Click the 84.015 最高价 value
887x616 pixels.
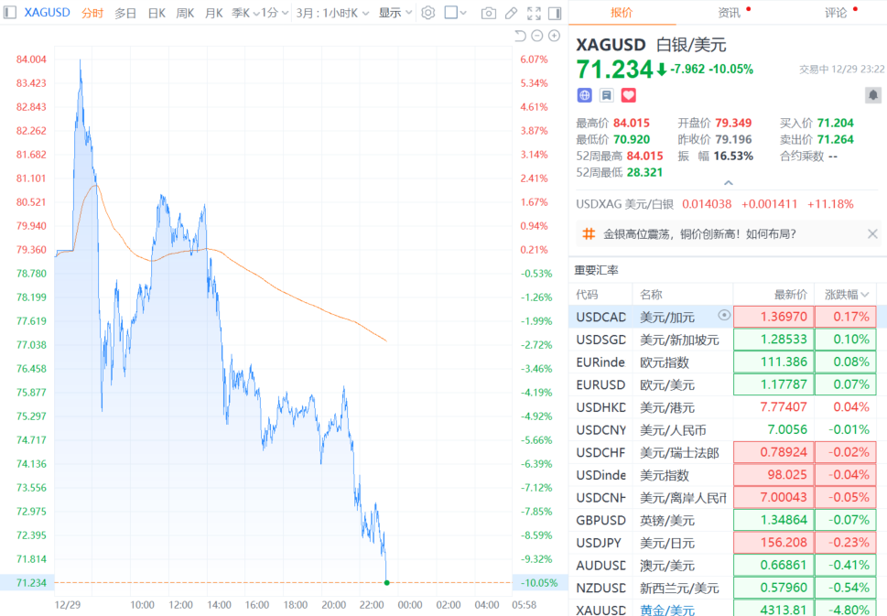(632, 124)
